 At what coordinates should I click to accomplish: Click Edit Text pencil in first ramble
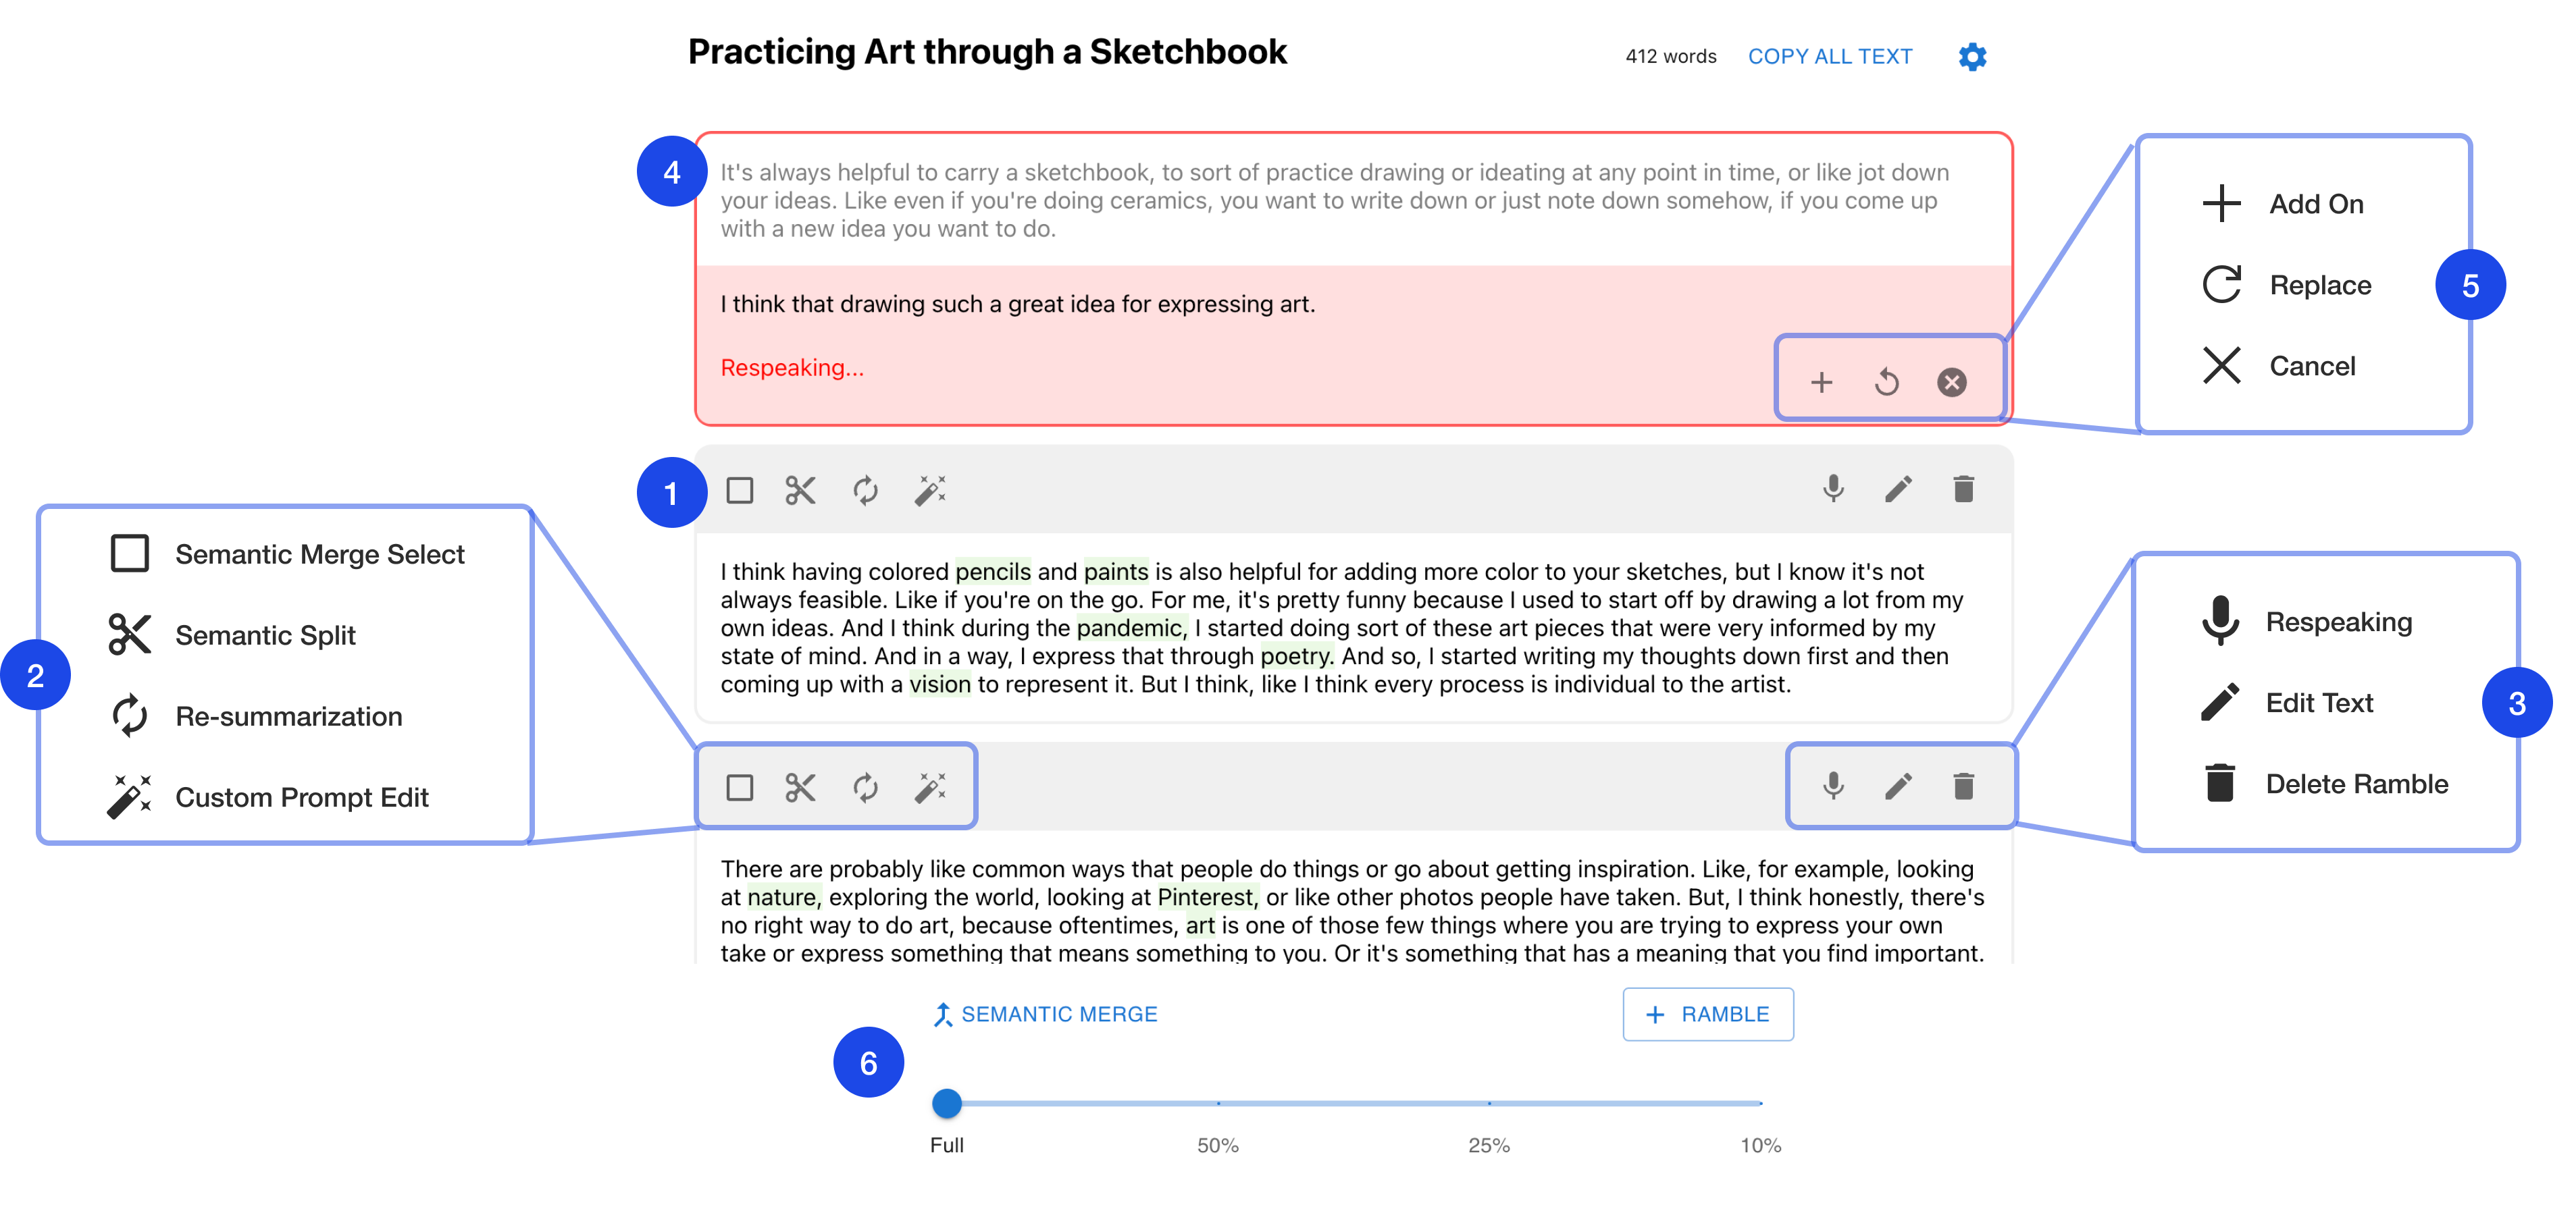1898,489
